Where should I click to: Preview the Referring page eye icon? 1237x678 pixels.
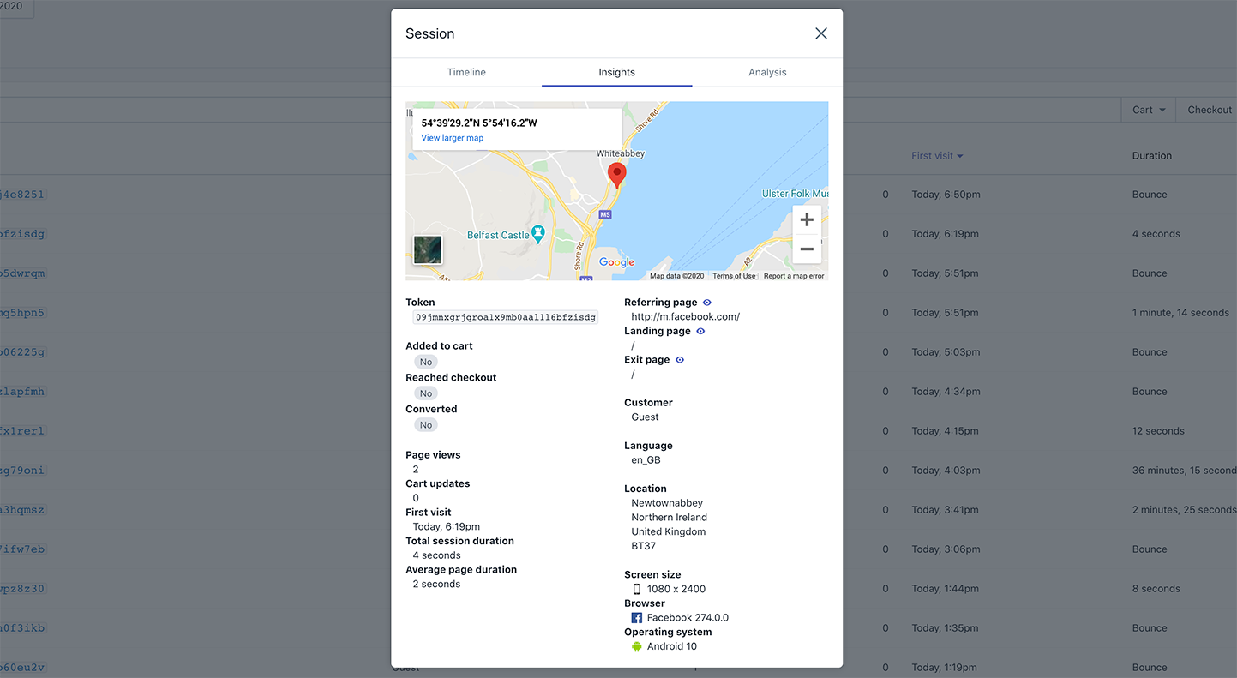click(x=707, y=303)
